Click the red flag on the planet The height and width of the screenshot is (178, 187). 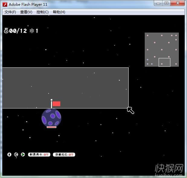[56, 104]
